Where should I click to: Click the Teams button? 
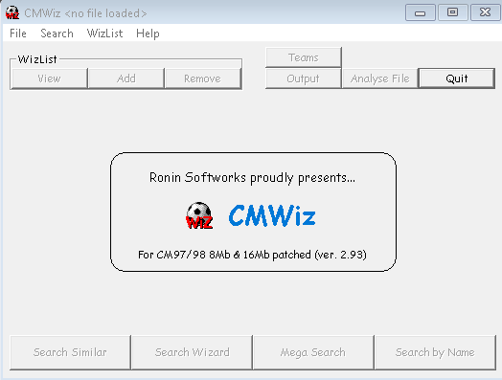(304, 57)
